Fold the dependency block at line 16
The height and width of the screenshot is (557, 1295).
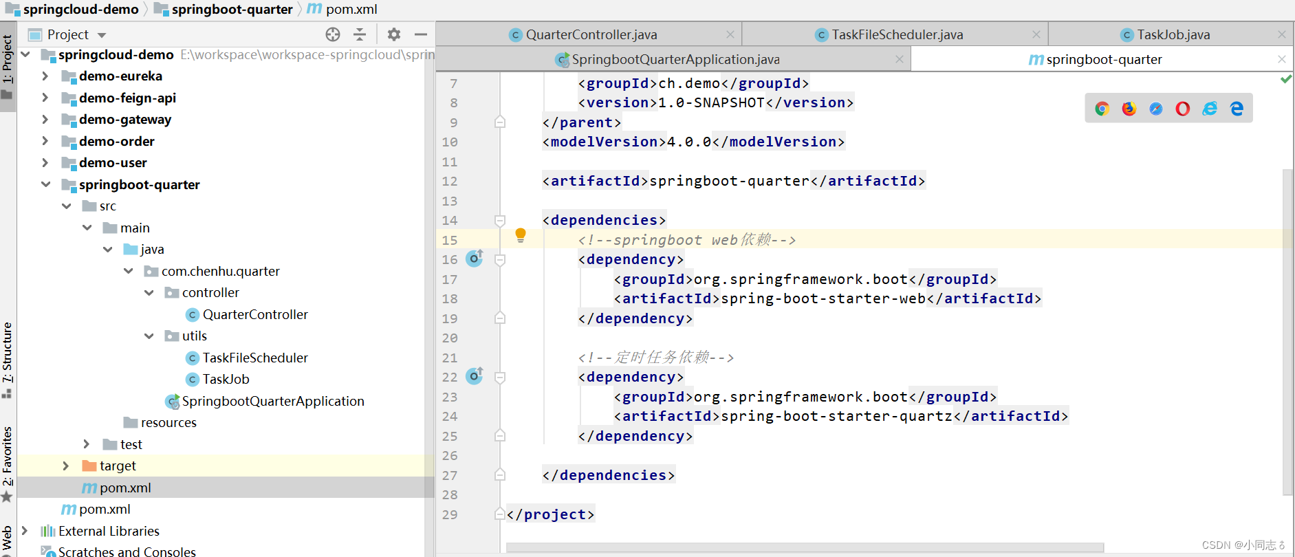500,259
